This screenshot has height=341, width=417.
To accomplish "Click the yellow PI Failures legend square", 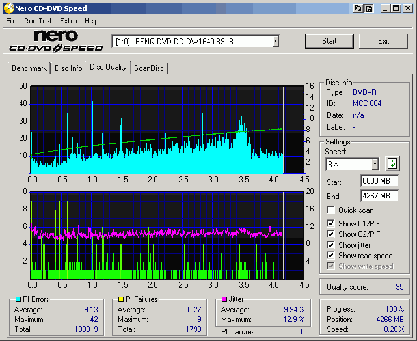I will (x=121, y=299).
